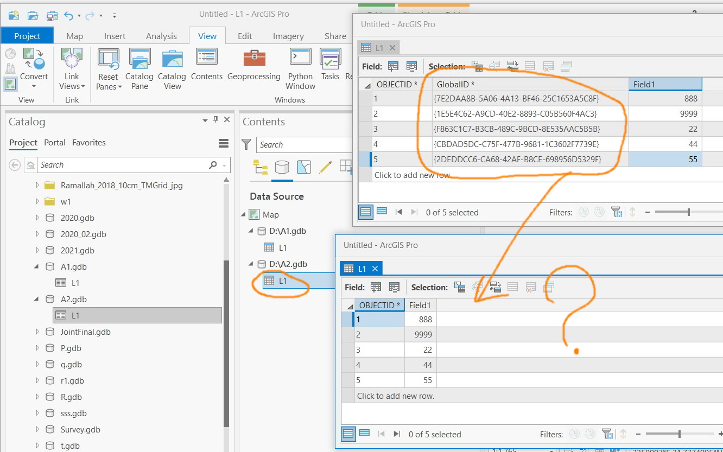
Task: Toggle show selected records in lower table
Action: coord(365,434)
